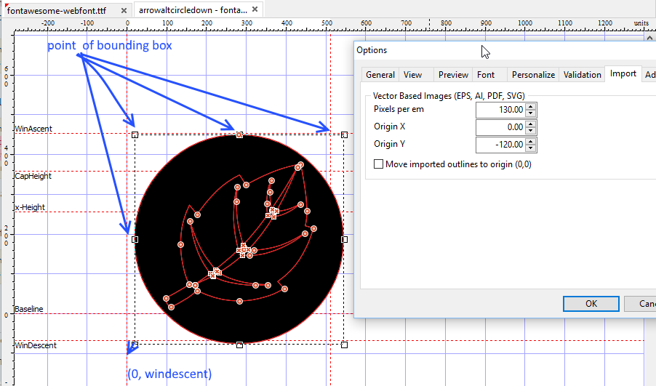Click the left-middle bounding box handle
Image resolution: width=656 pixels, height=386 pixels.
pos(135,240)
